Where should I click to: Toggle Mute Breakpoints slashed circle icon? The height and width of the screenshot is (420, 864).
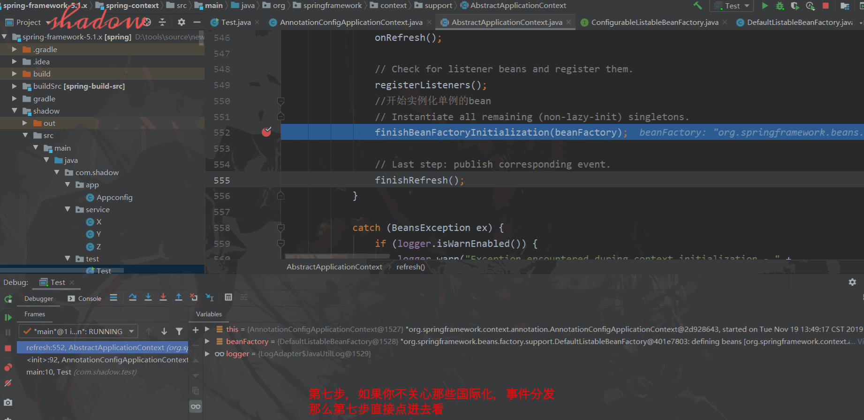8,383
